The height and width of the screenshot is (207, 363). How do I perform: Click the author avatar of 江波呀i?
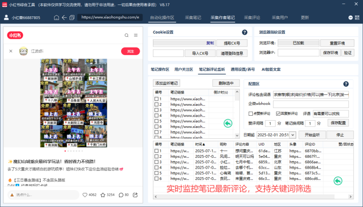pyautogui.click(x=24, y=51)
